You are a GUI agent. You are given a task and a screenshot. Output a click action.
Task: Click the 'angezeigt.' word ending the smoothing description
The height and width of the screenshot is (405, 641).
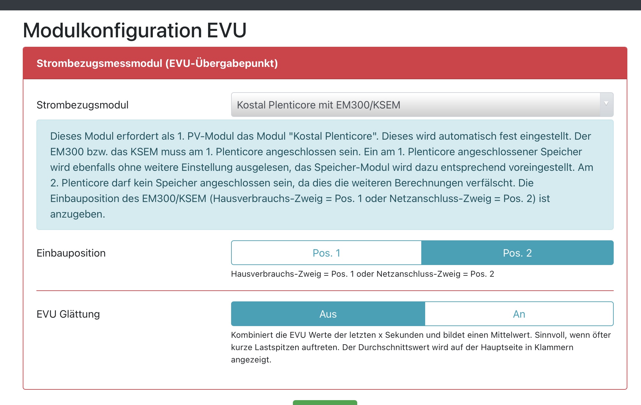(x=251, y=360)
